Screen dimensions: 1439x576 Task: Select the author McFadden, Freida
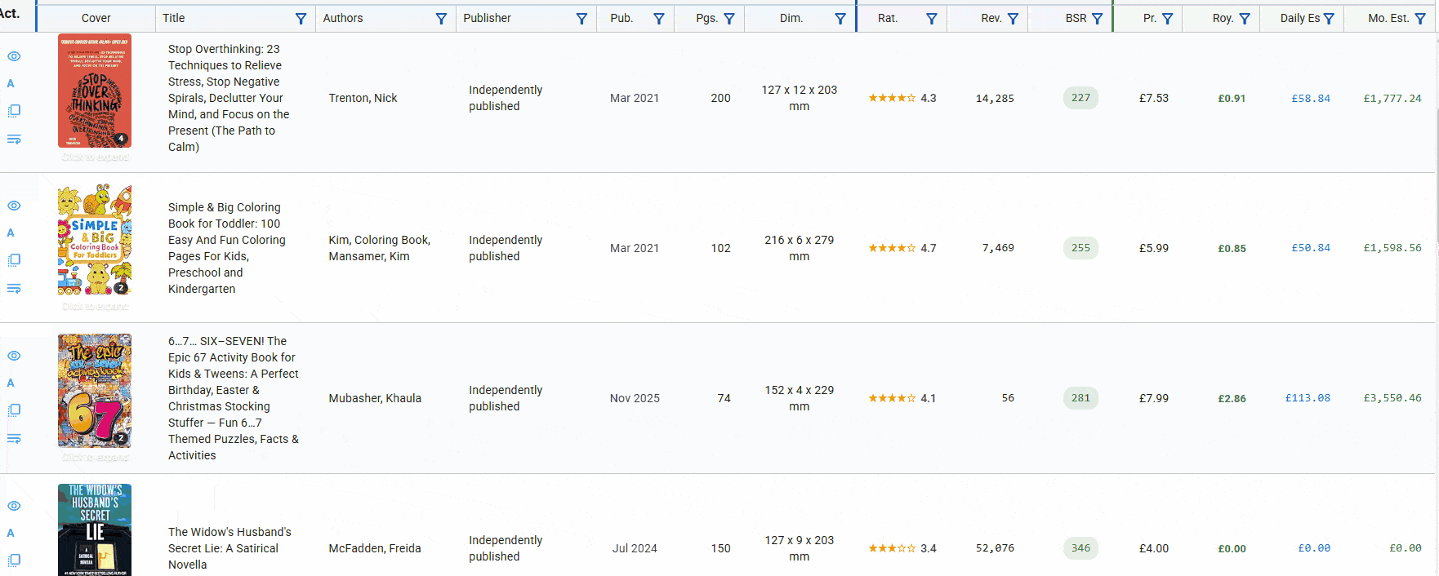(x=375, y=548)
